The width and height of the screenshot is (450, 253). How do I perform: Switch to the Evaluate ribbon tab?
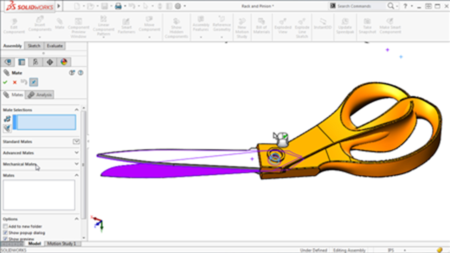54,46
